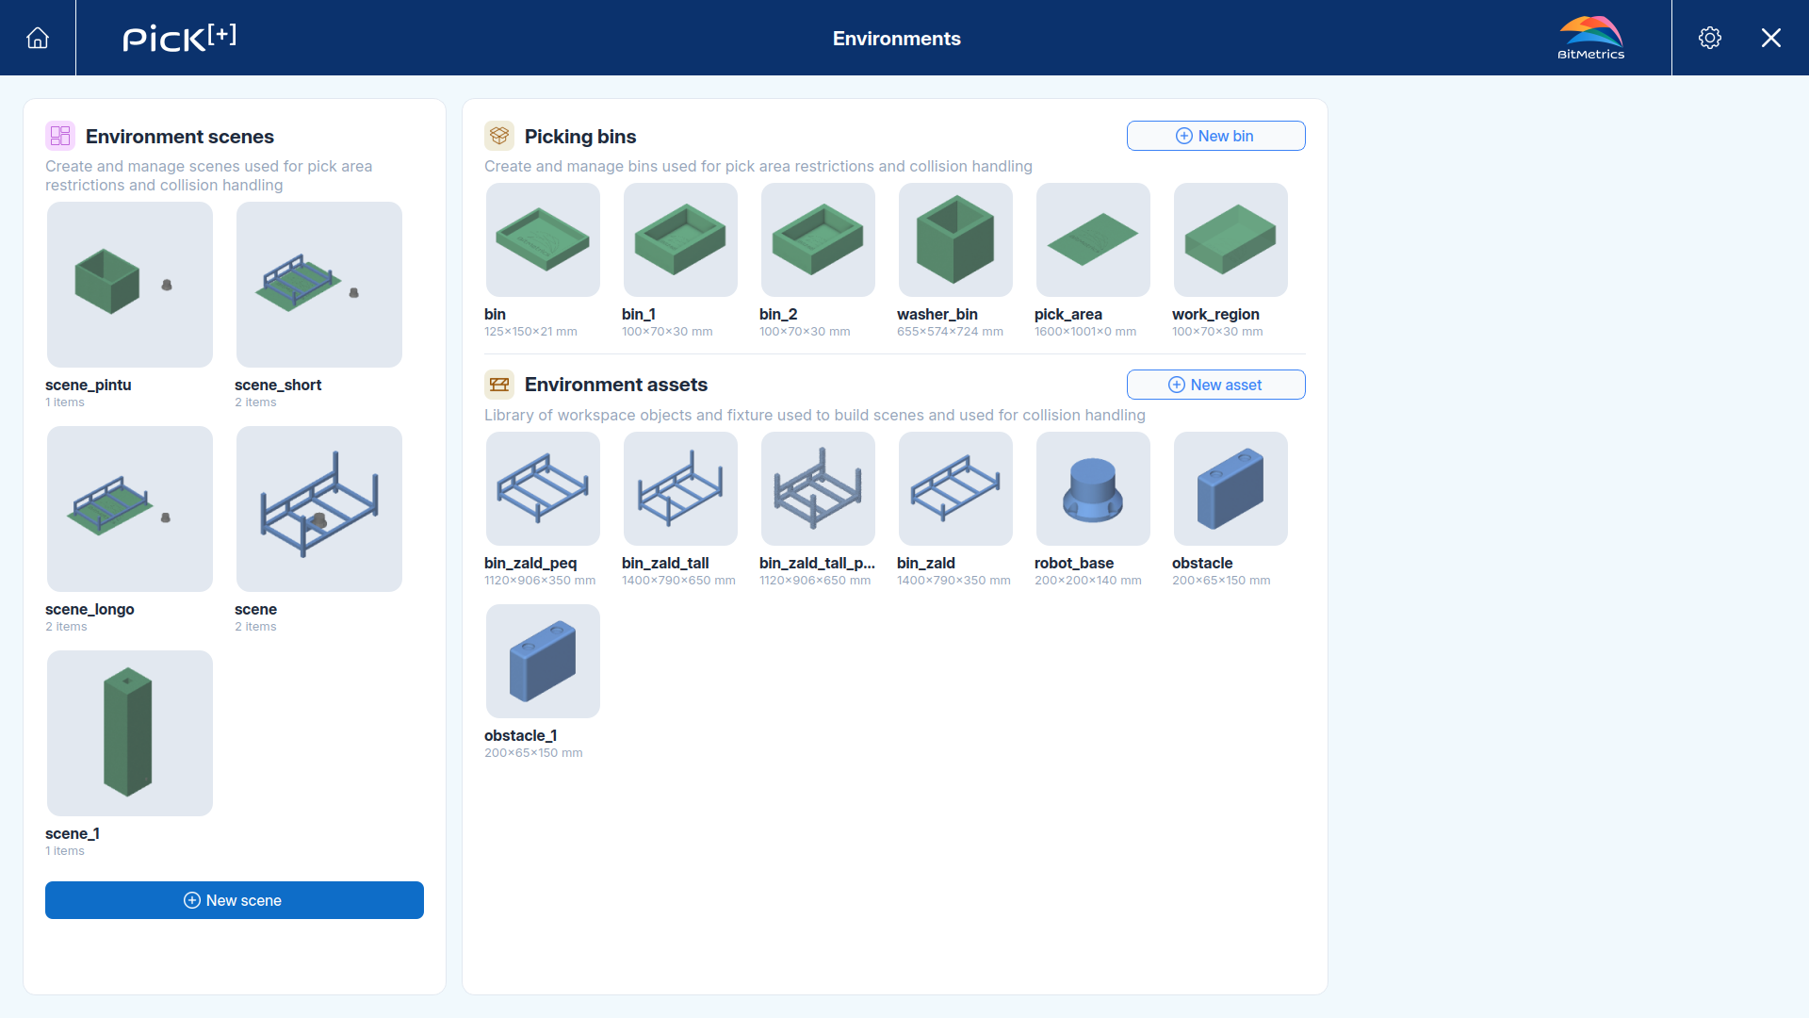Open the scene_pintu thumbnail
This screenshot has width=1809, height=1018.
pyautogui.click(x=130, y=285)
